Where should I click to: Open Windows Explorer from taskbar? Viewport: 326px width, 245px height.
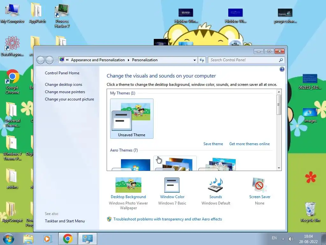[x=28, y=239]
